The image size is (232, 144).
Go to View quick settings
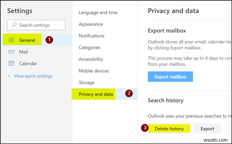pyautogui.click(x=33, y=76)
